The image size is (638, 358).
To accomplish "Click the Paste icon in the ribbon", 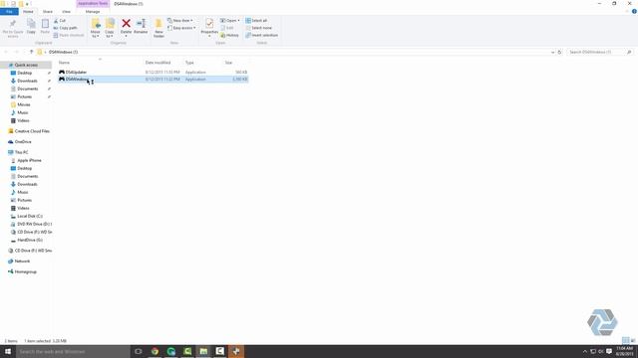I will (x=45, y=24).
